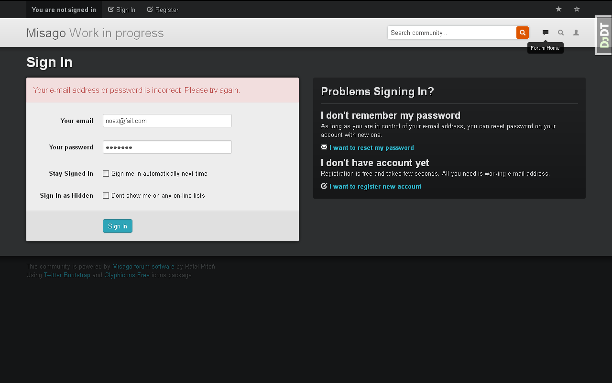Viewport: 612px width, 383px height.
Task: Click the filled star icon in top bar
Action: [558, 9]
